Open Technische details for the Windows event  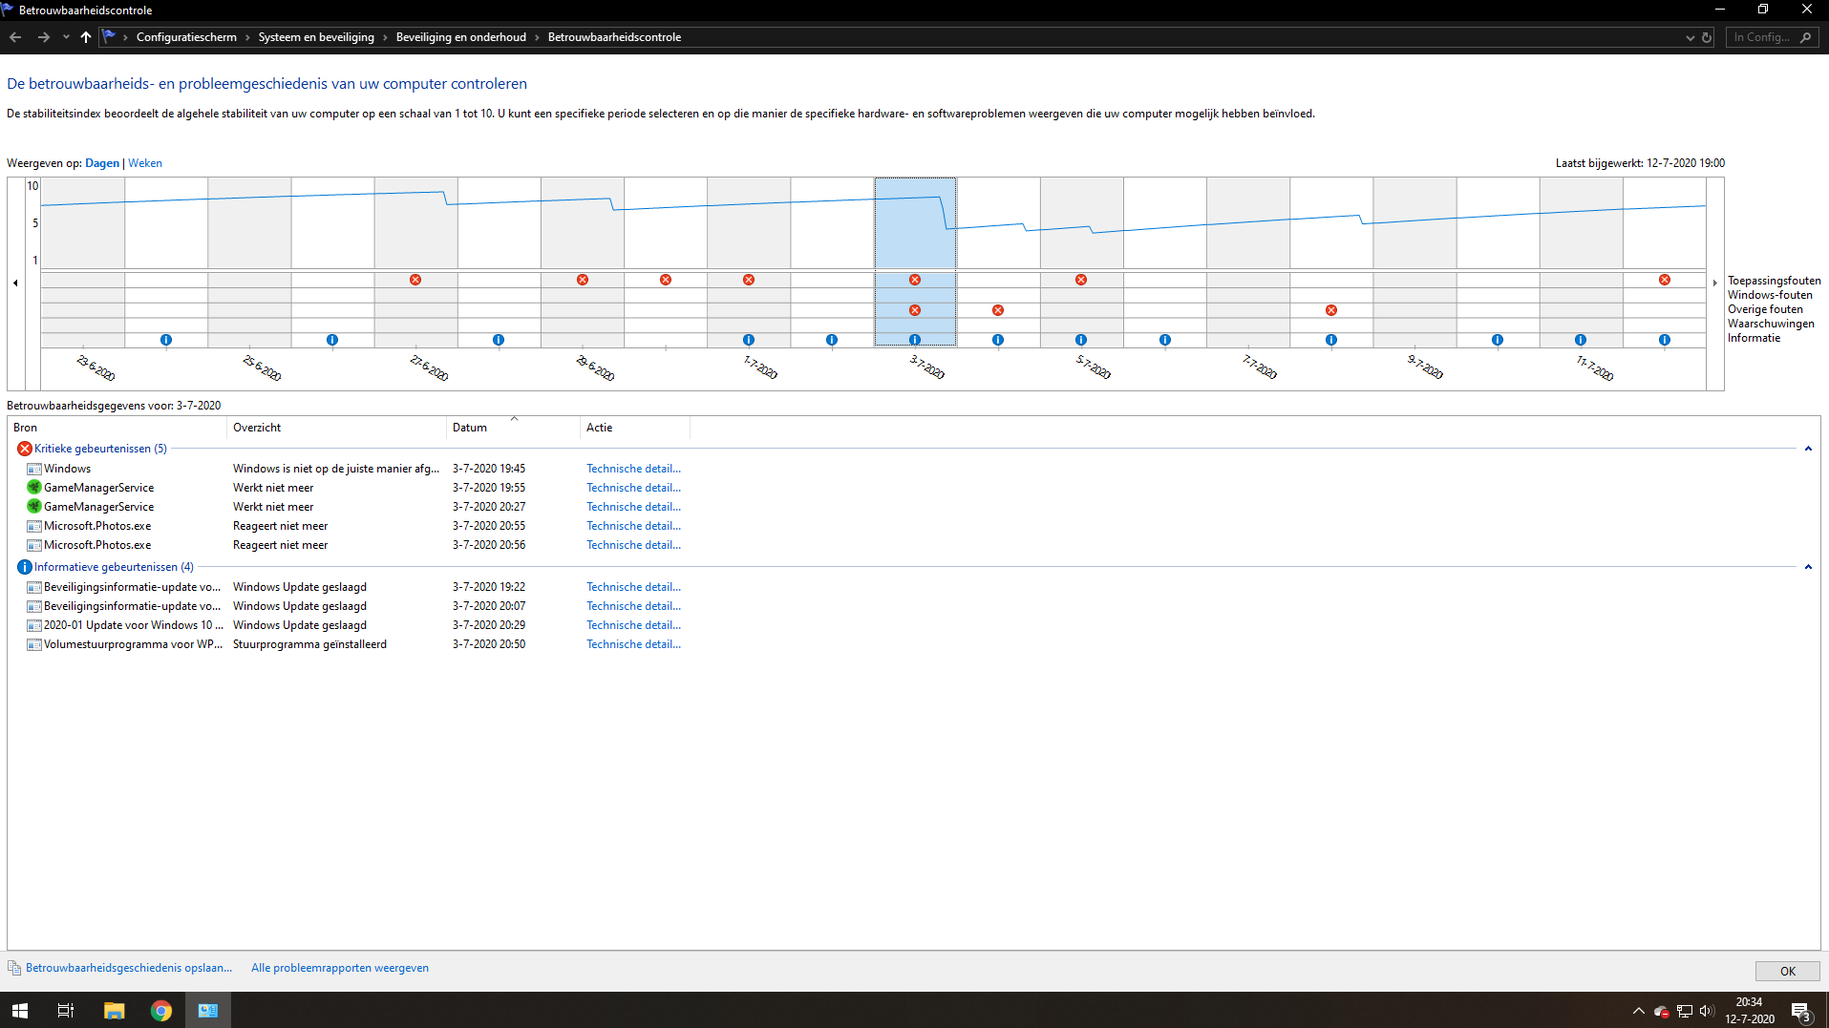pyautogui.click(x=633, y=469)
